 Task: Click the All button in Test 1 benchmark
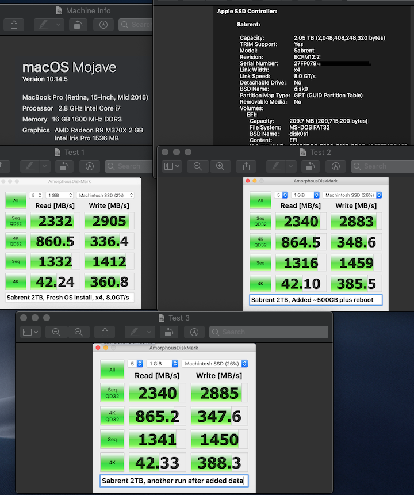tap(16, 200)
